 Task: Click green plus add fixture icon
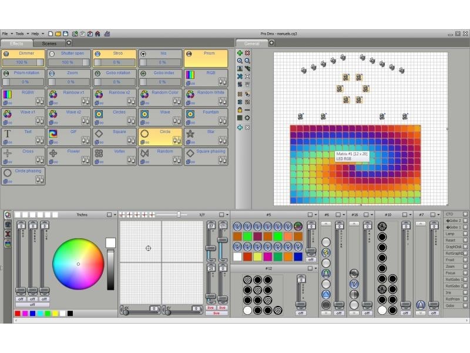(x=240, y=53)
